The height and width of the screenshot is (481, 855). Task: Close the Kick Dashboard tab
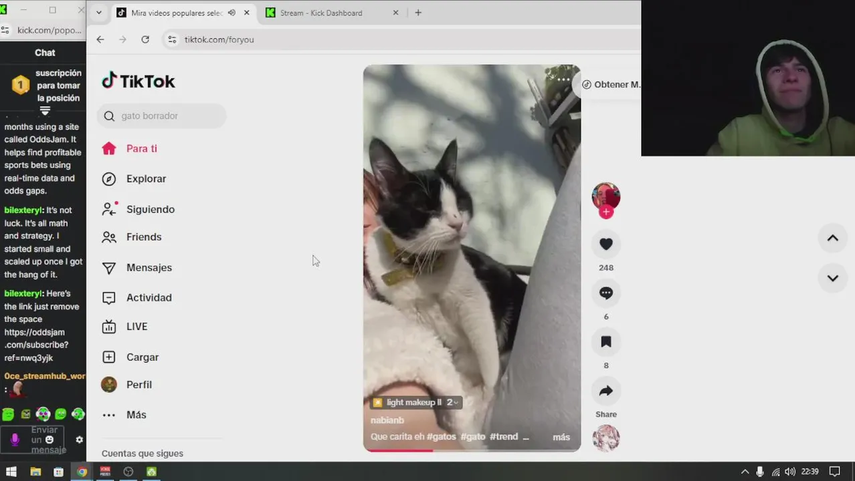pos(395,13)
